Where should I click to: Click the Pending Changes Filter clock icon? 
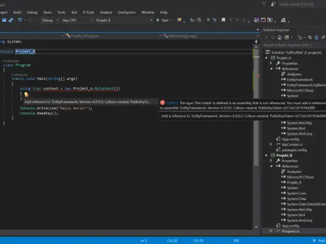300,37
